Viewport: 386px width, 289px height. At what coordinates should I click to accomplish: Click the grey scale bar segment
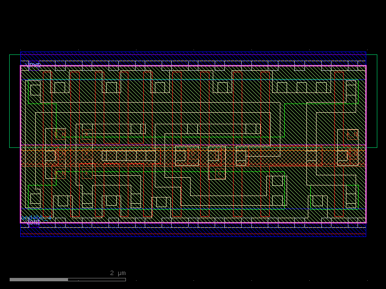click(39, 279)
